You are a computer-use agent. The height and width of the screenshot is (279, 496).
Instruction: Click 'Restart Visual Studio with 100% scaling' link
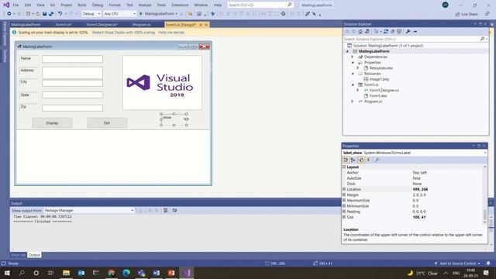coord(123,33)
